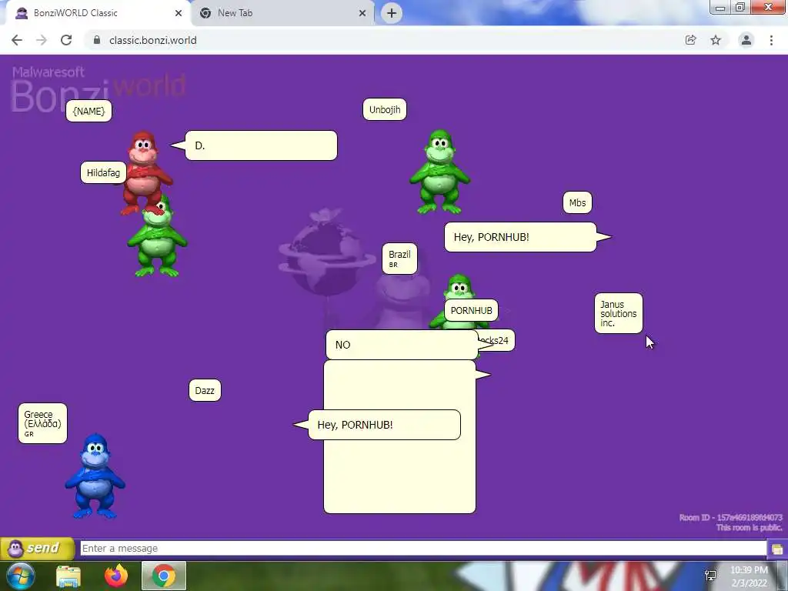Open the taskbar clock showing 10:39 PM
Screen dimensions: 788x591
point(749,570)
